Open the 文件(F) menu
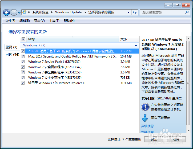This screenshot has height=149, width=193. [10, 21]
